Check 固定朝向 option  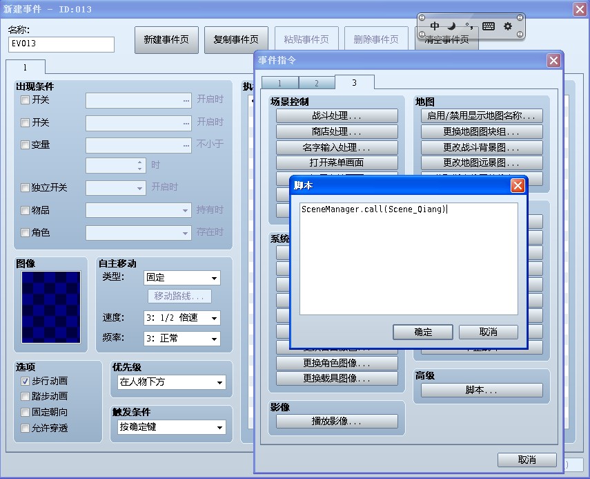26,412
